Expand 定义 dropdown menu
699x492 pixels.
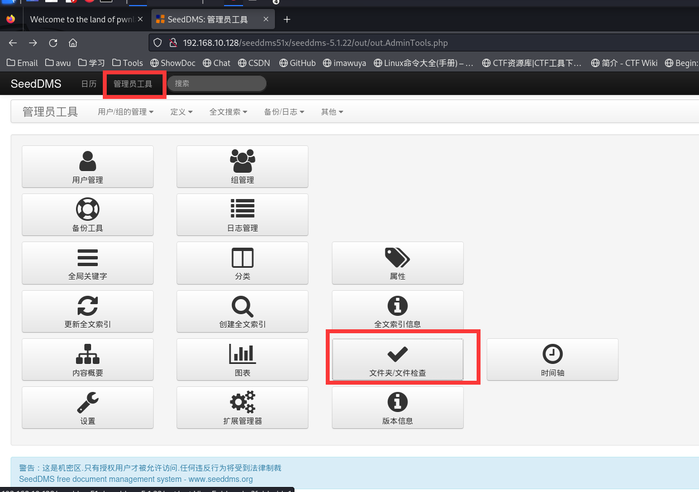point(182,112)
